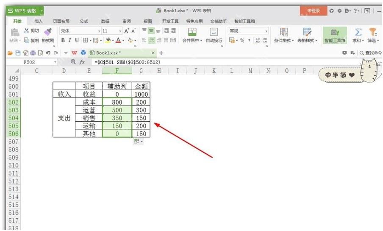Open the auto fill options button below table
The width and height of the screenshot is (383, 231).
(x=138, y=141)
